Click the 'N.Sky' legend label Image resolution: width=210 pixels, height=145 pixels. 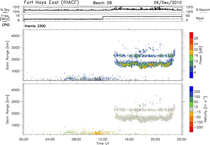5,10
